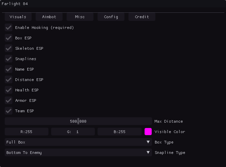Open the Misc tab
This screenshot has height=167, width=226.
tap(80, 17)
